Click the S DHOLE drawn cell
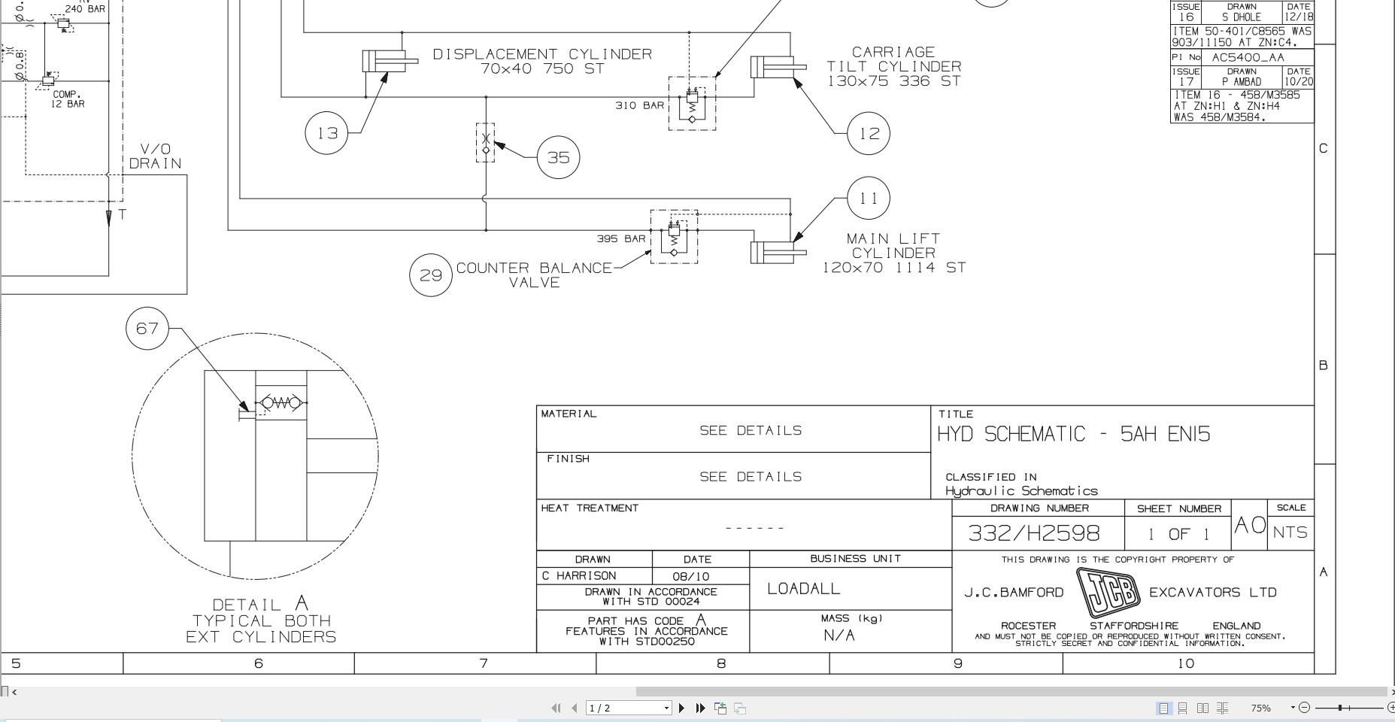This screenshot has height=722, width=1395. (1242, 17)
